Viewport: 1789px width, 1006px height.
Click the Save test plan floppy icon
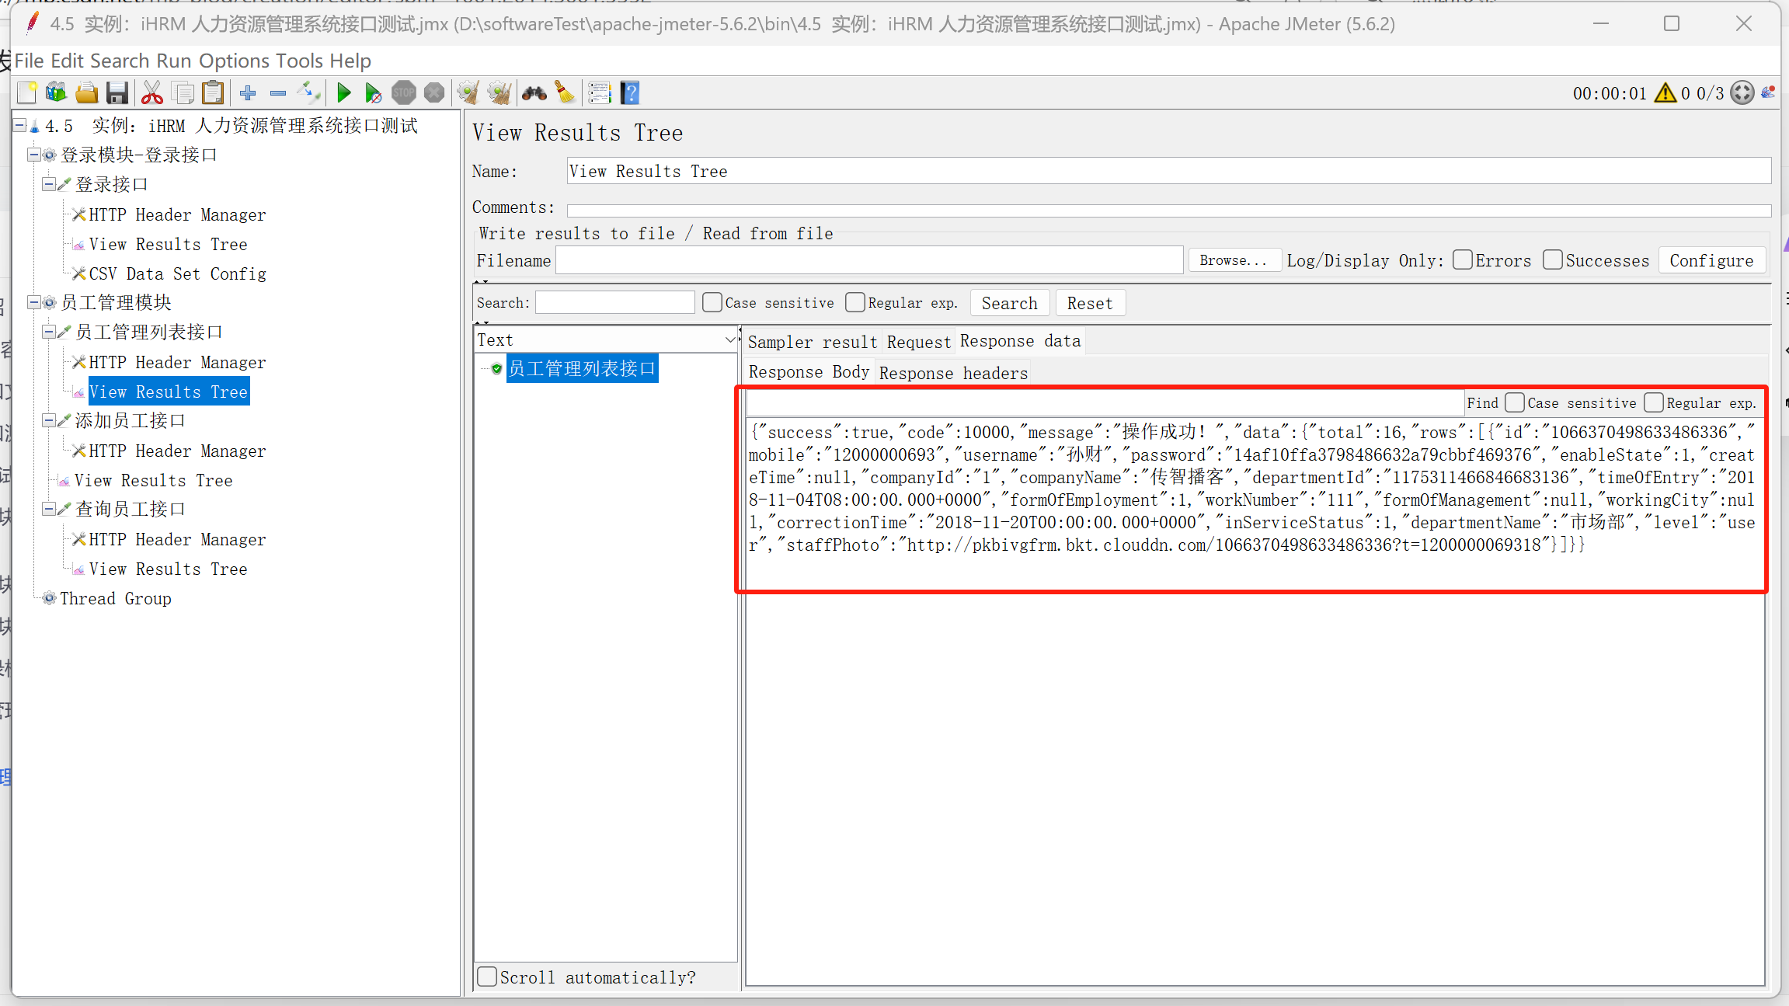coord(117,93)
